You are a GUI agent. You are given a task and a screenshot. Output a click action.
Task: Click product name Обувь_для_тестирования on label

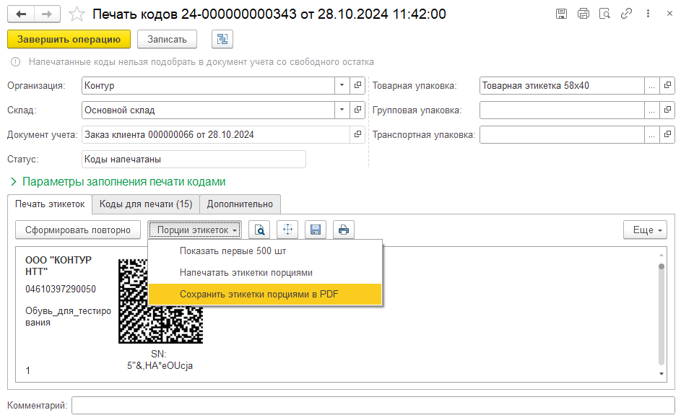tap(68, 316)
